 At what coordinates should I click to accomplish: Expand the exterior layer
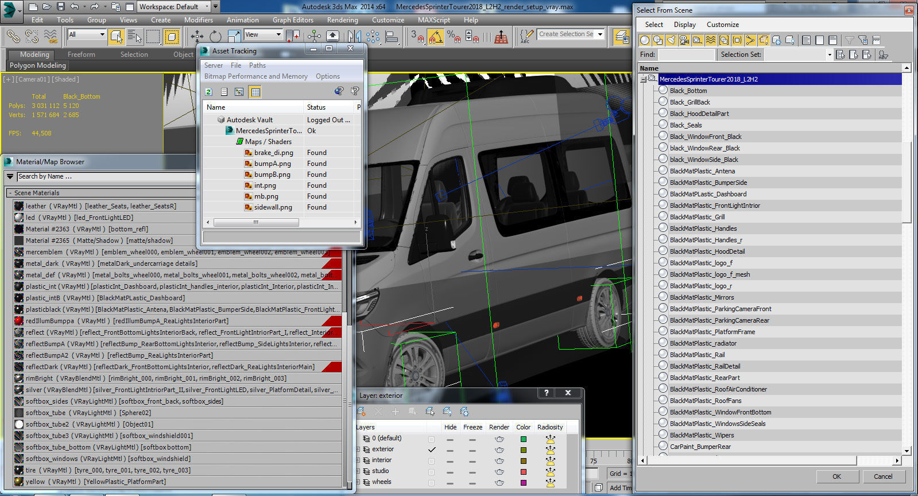tap(358, 449)
